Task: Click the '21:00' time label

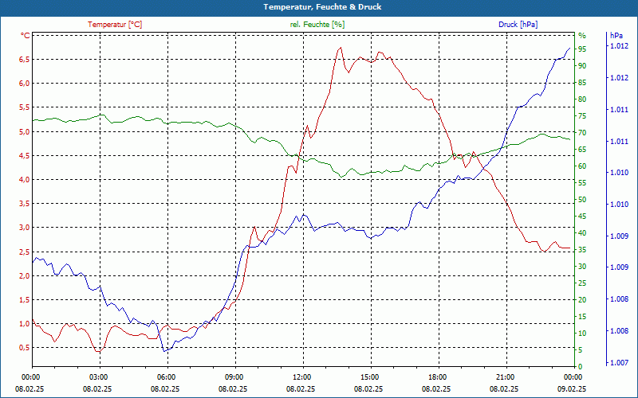Action: point(506,377)
